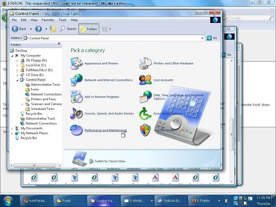This screenshot has width=276, height=207.
Task: Click the taskbar clock showing 11:35 PM
Action: [x=263, y=198]
